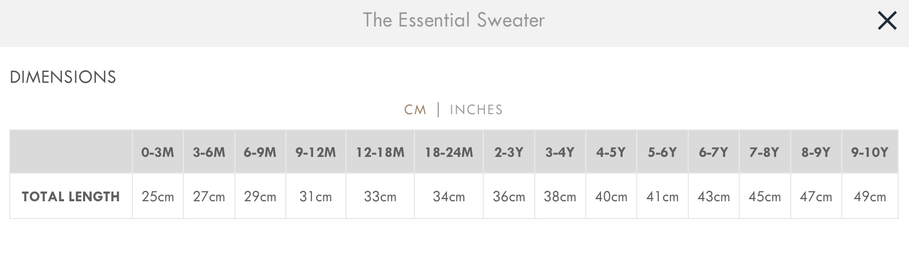This screenshot has width=909, height=277.
Task: Select the 2-3Y size header
Action: coord(509,153)
